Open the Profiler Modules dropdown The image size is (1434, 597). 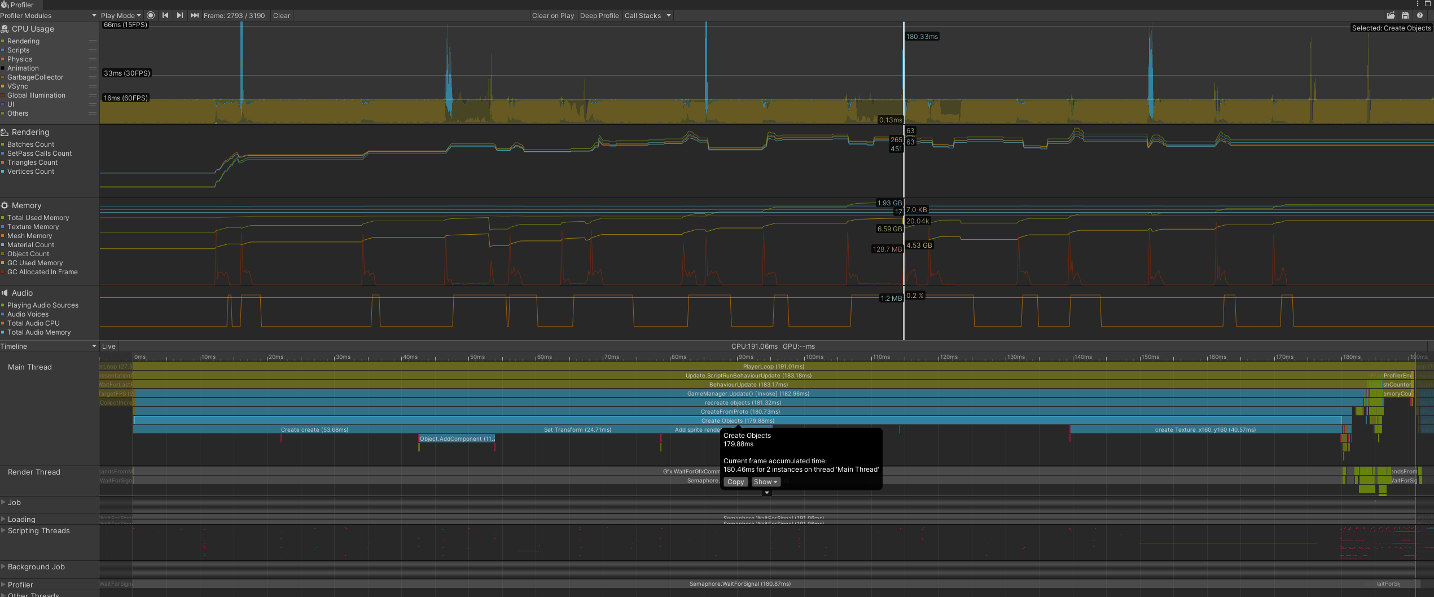click(x=49, y=15)
